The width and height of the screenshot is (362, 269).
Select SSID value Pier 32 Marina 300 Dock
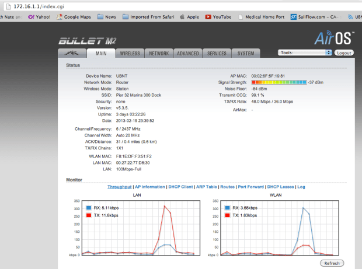pyautogui.click(x=138, y=95)
